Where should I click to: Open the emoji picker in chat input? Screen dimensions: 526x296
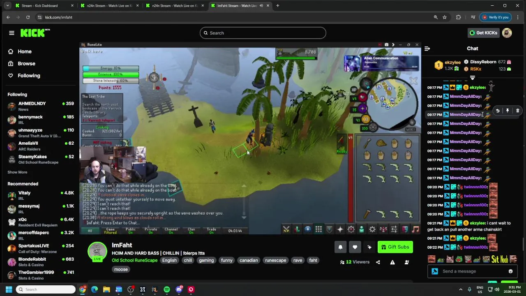tap(510, 271)
